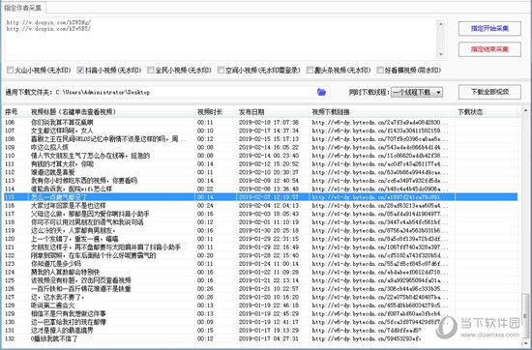The width and height of the screenshot is (532, 350).
Task: Click URL box scrollbar down arrow
Action: pyautogui.click(x=441, y=54)
